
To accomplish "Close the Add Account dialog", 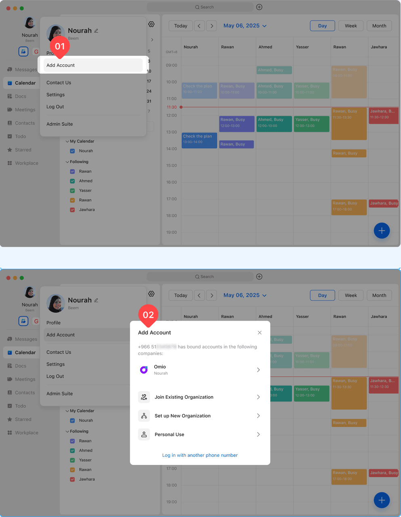I will [x=260, y=333].
